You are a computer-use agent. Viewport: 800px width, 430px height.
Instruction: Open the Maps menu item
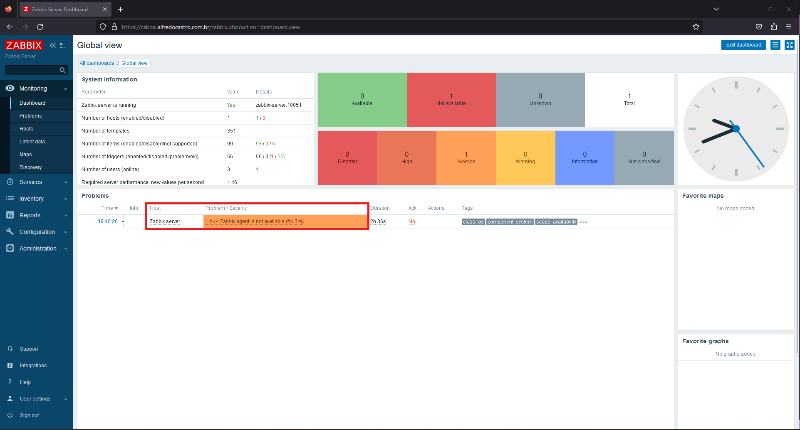tap(25, 155)
